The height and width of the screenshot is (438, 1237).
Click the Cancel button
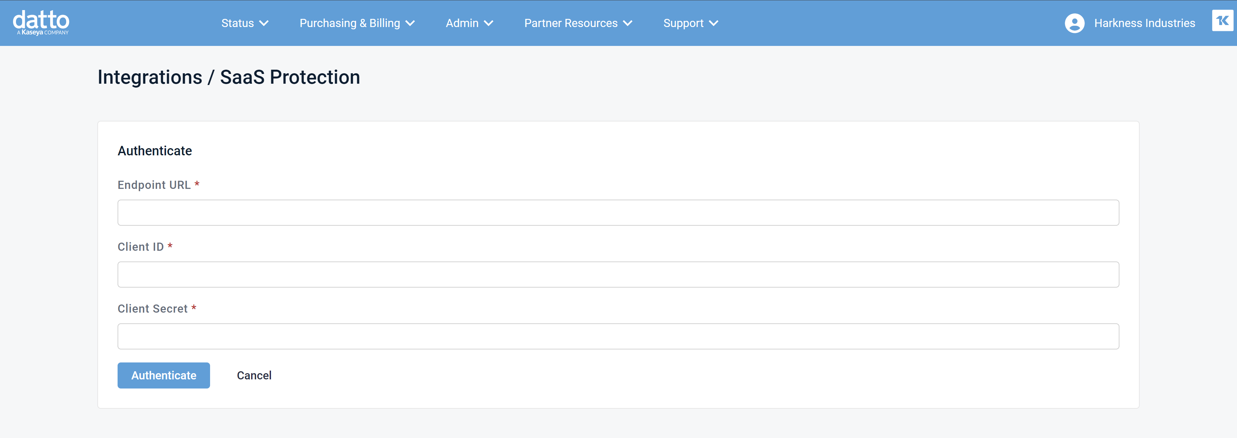(254, 375)
